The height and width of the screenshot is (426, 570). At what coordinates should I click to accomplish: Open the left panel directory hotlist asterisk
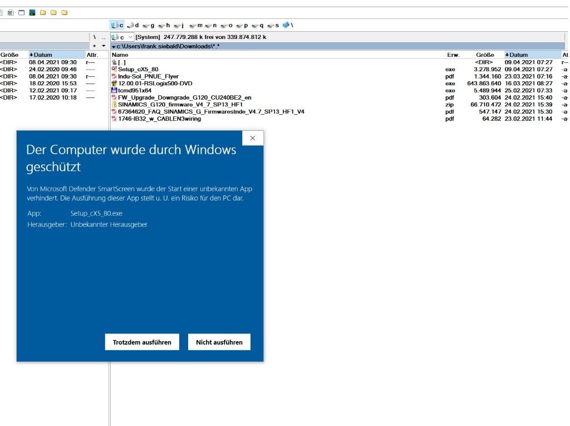pos(95,46)
